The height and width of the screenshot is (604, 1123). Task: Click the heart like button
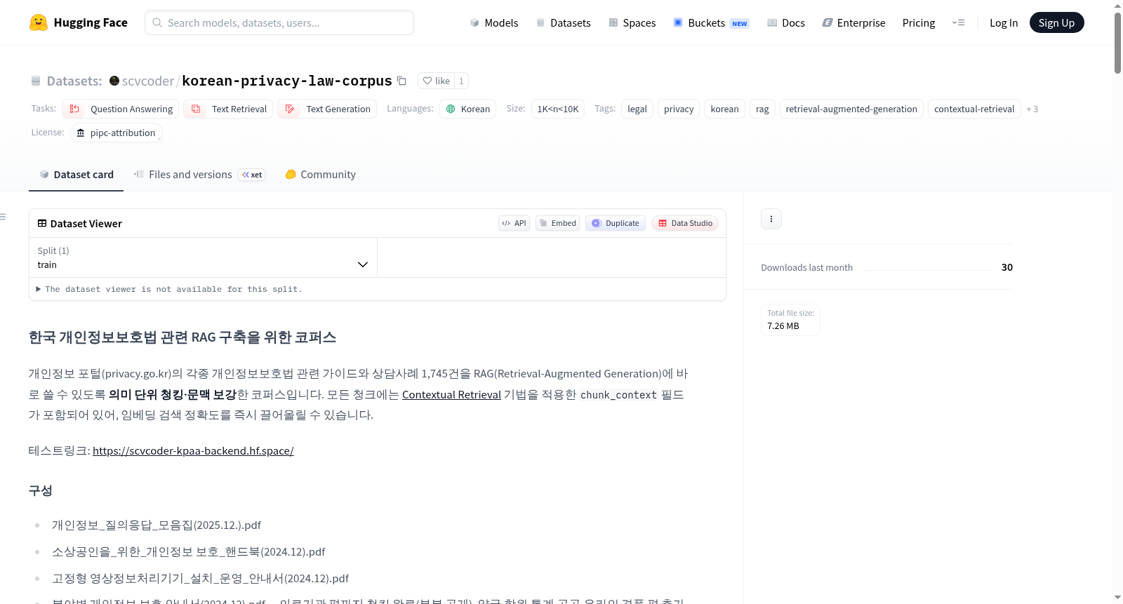pos(436,81)
